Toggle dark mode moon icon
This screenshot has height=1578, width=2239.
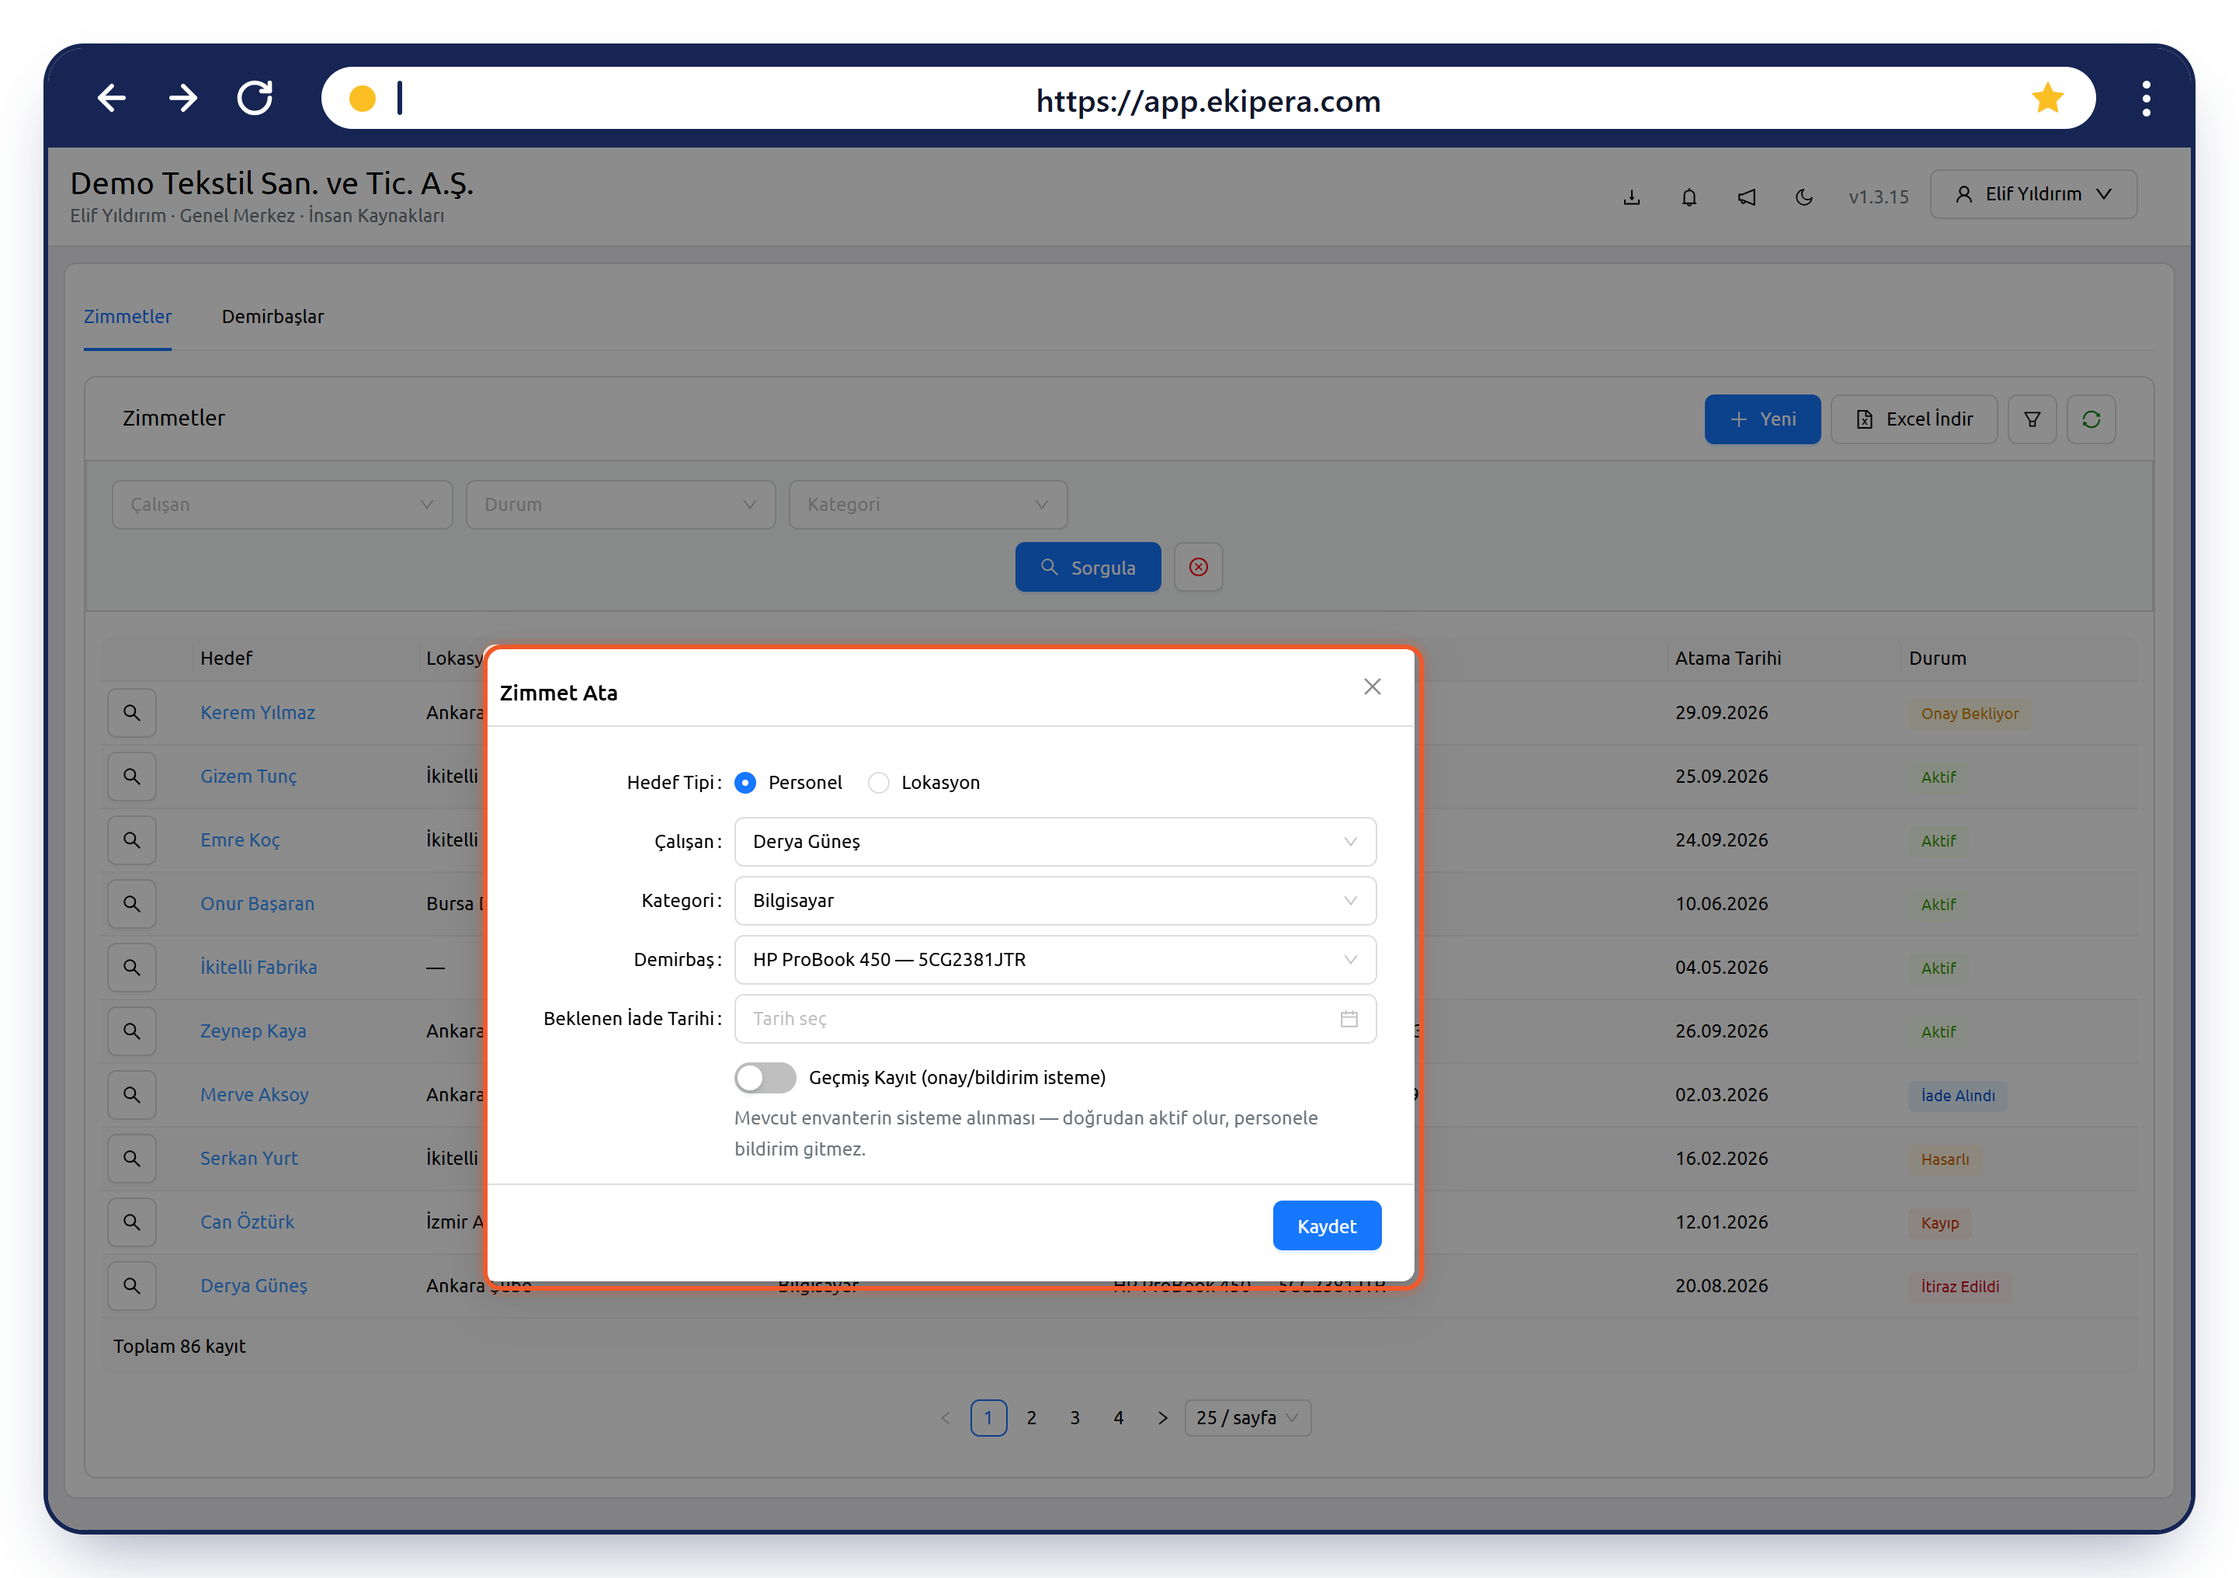tap(1804, 197)
